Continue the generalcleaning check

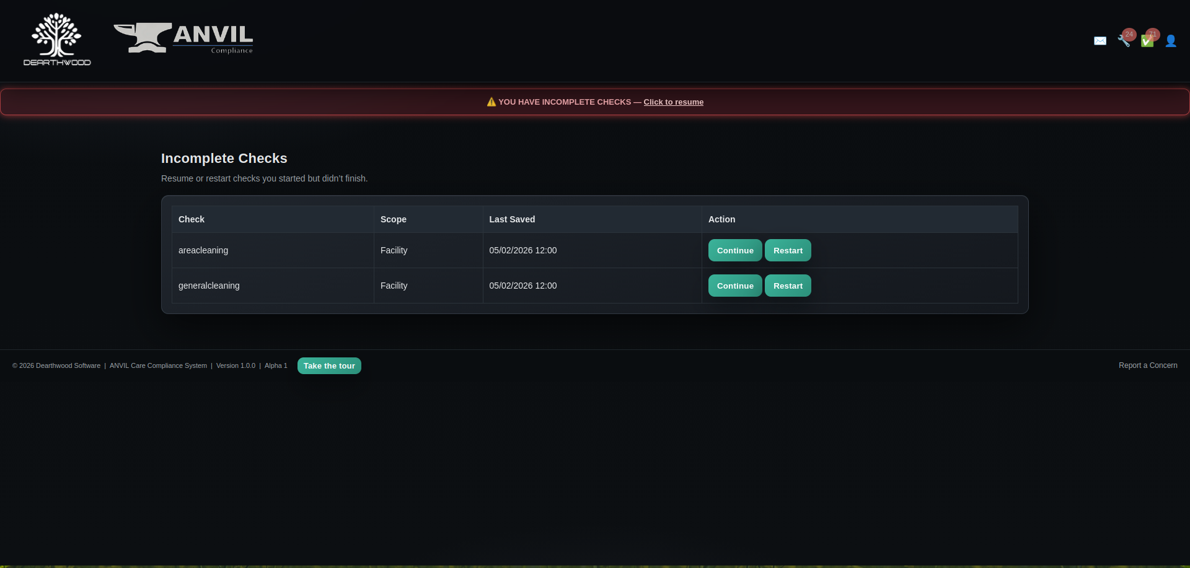point(735,286)
